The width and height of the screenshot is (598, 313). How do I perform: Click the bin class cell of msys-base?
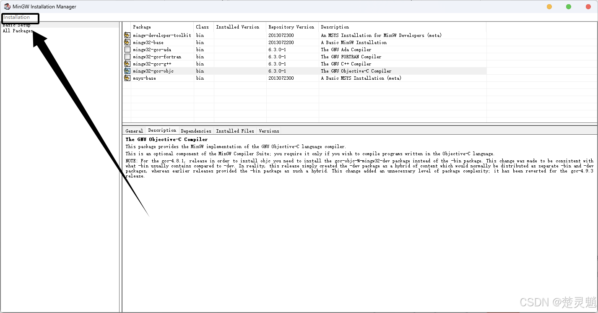200,78
